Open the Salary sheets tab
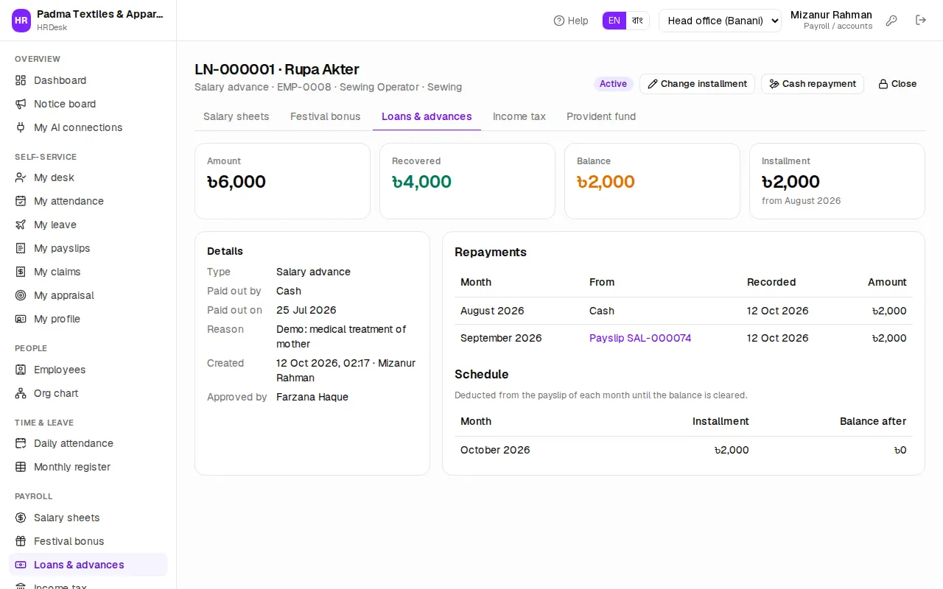The width and height of the screenshot is (943, 589). (x=236, y=116)
